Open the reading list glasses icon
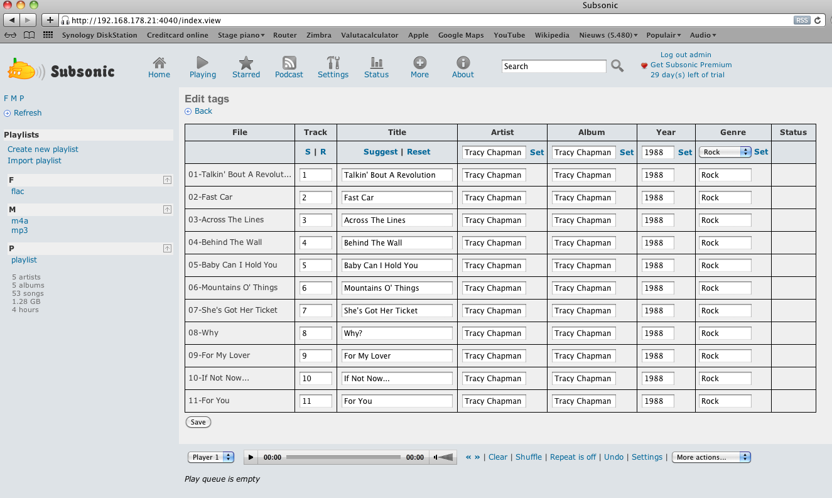 click(11, 35)
